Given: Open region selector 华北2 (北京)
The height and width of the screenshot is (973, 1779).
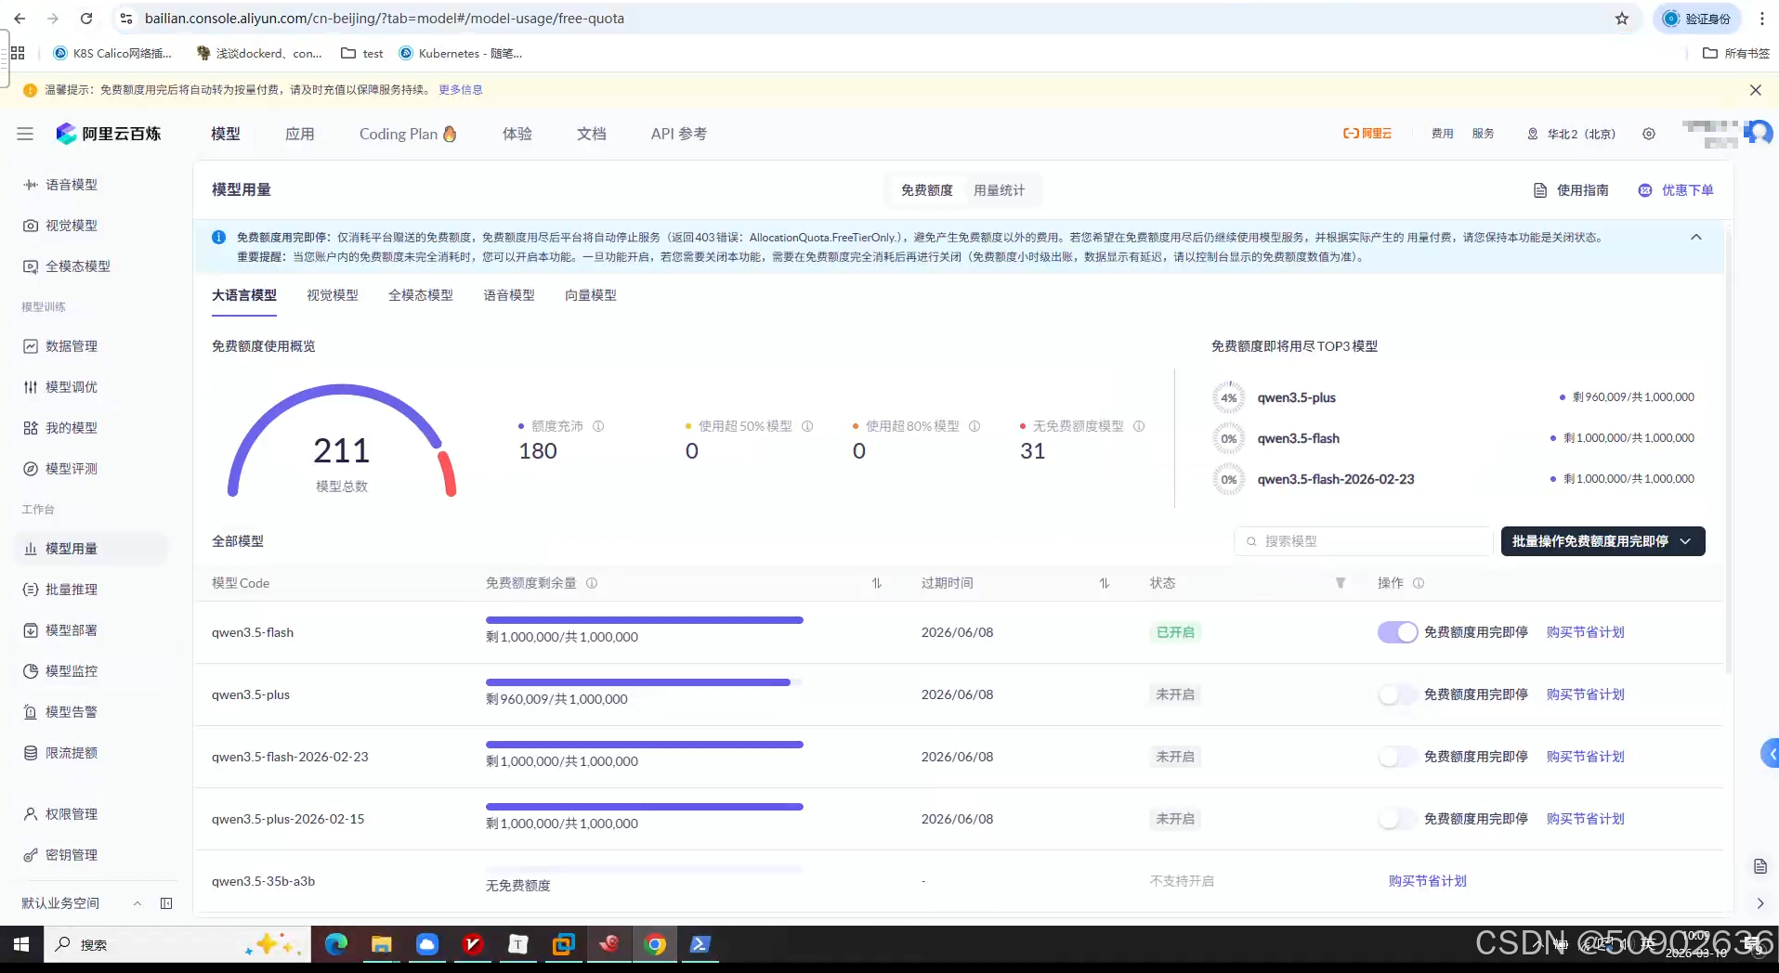Looking at the screenshot, I should pyautogui.click(x=1572, y=134).
